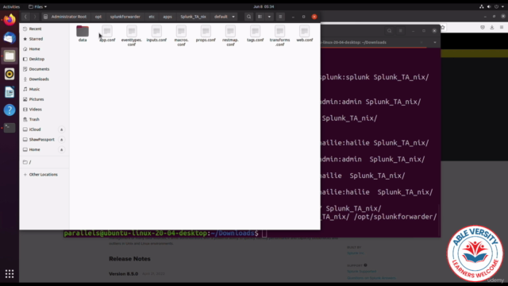This screenshot has height=286, width=508.
Task: Open the Files hamburger menu
Action: (280, 17)
